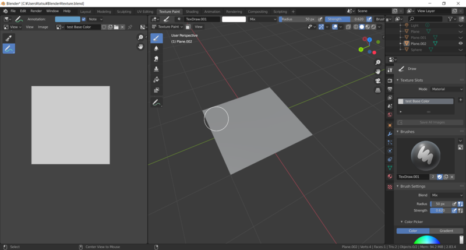Open the Mode Material dropdown in Texture Slots
The height and width of the screenshot is (250, 466).
(x=446, y=89)
